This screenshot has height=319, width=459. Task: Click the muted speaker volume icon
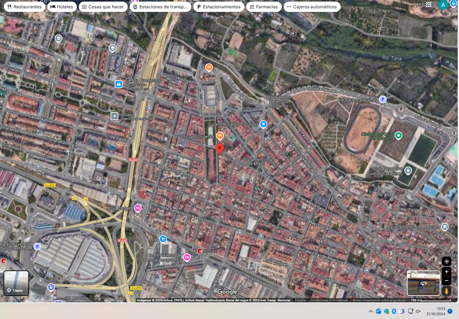pyautogui.click(x=418, y=311)
